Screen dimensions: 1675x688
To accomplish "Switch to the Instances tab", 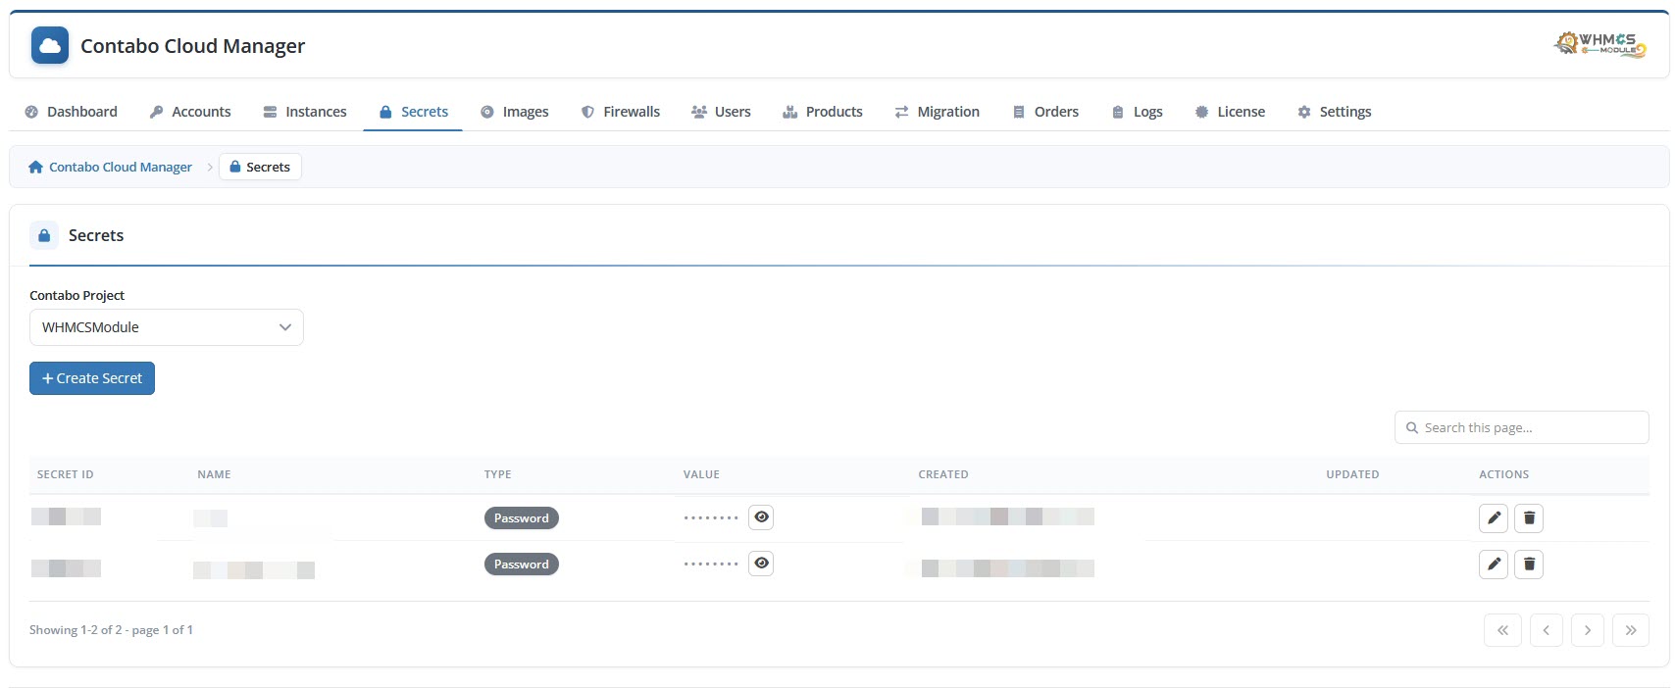I will (305, 112).
